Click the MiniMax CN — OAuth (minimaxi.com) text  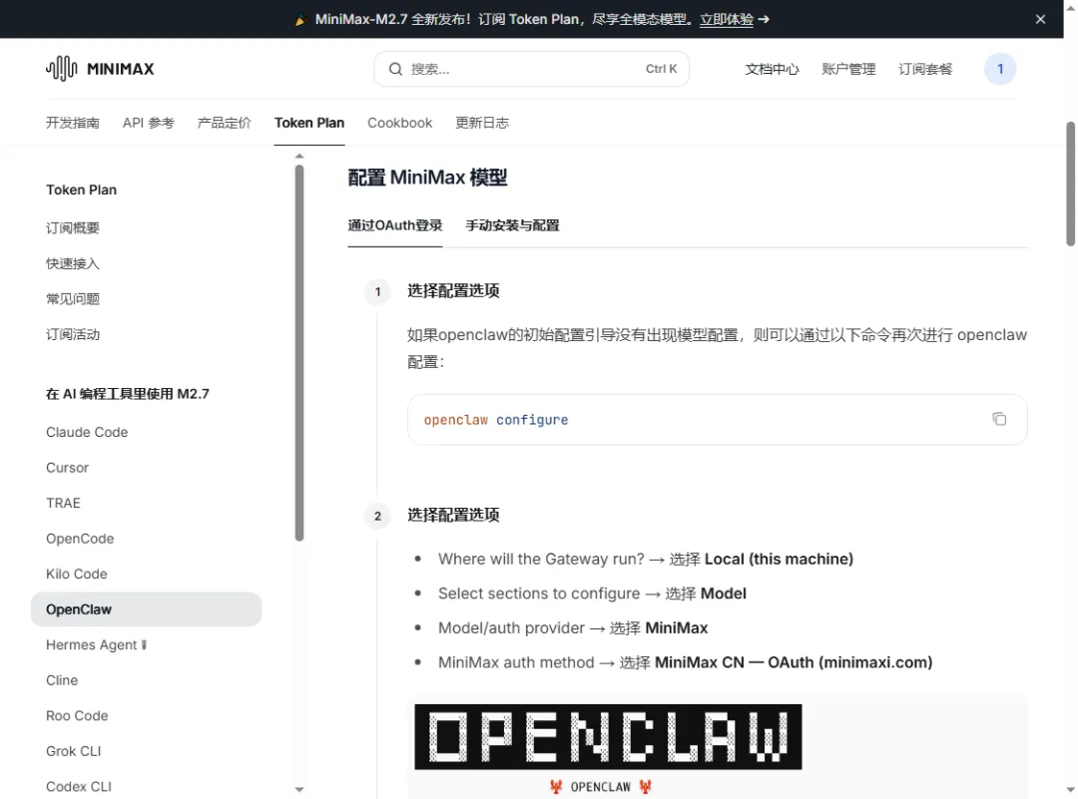tap(794, 662)
